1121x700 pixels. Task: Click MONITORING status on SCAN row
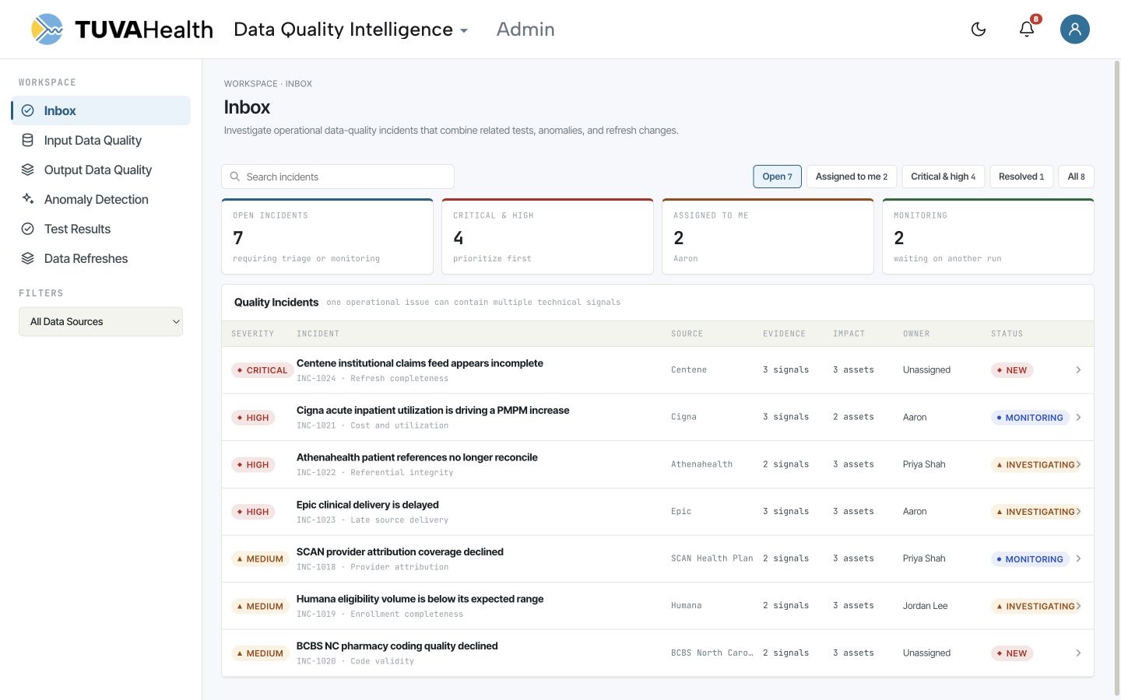tap(1030, 559)
